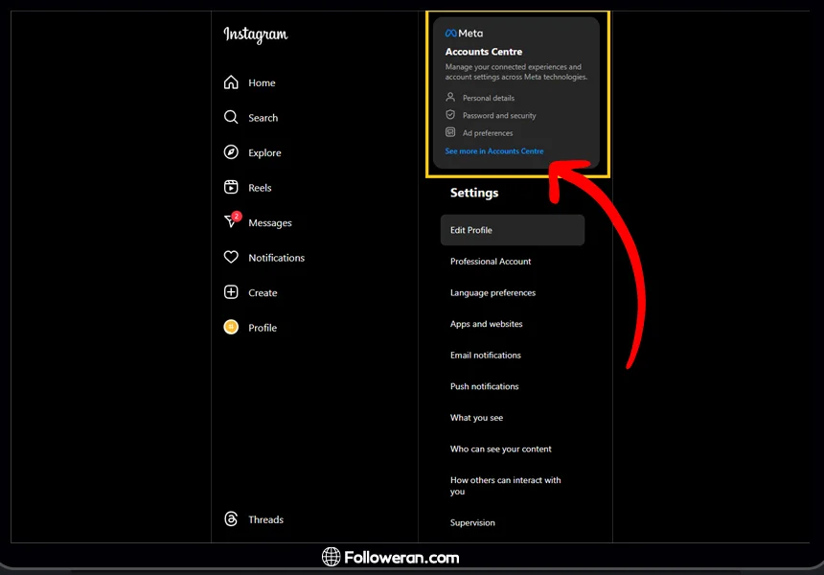Open Personal details in Accounts Centre
Screen dimensions: 824x575
(488, 98)
